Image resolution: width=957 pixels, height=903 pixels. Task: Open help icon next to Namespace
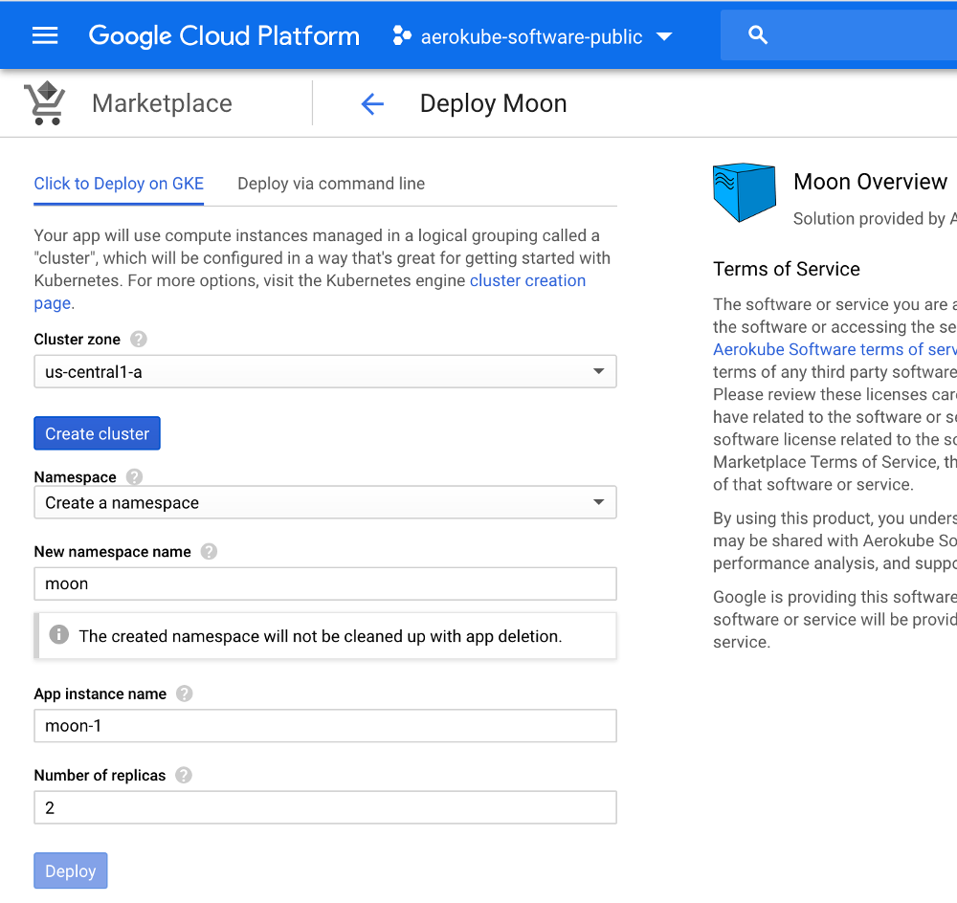[x=134, y=476]
